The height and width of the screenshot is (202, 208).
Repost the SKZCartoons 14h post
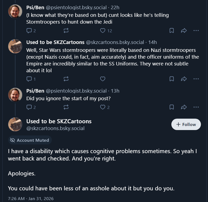coord(66,79)
